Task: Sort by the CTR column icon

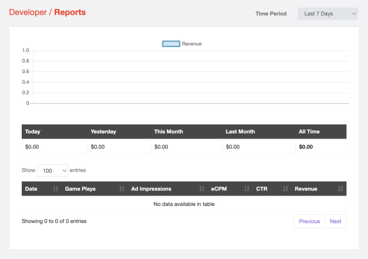Action: click(286, 189)
